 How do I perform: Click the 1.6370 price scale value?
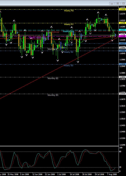123,14
